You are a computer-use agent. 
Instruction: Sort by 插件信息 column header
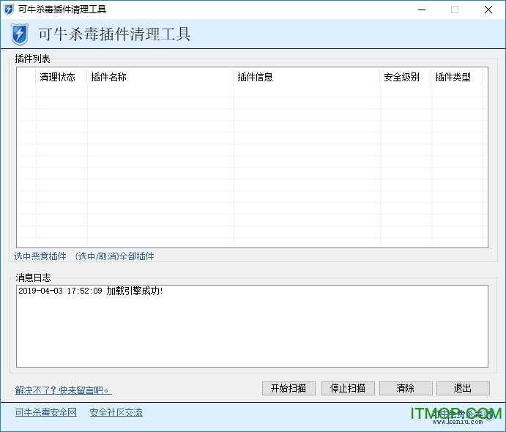pos(307,77)
